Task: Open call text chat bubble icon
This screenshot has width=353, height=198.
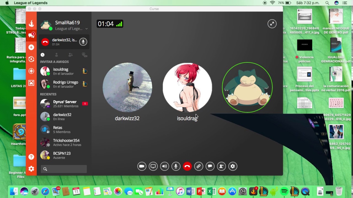Action: click(210, 166)
